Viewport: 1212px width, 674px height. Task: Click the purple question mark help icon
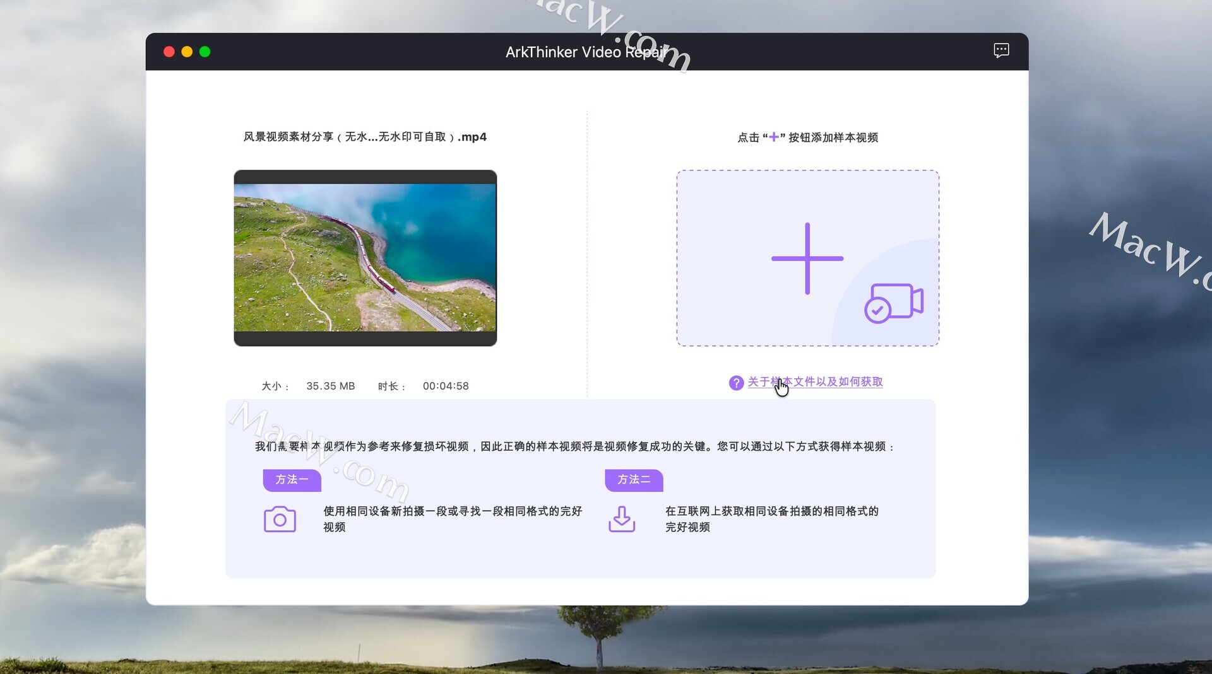pyautogui.click(x=735, y=383)
